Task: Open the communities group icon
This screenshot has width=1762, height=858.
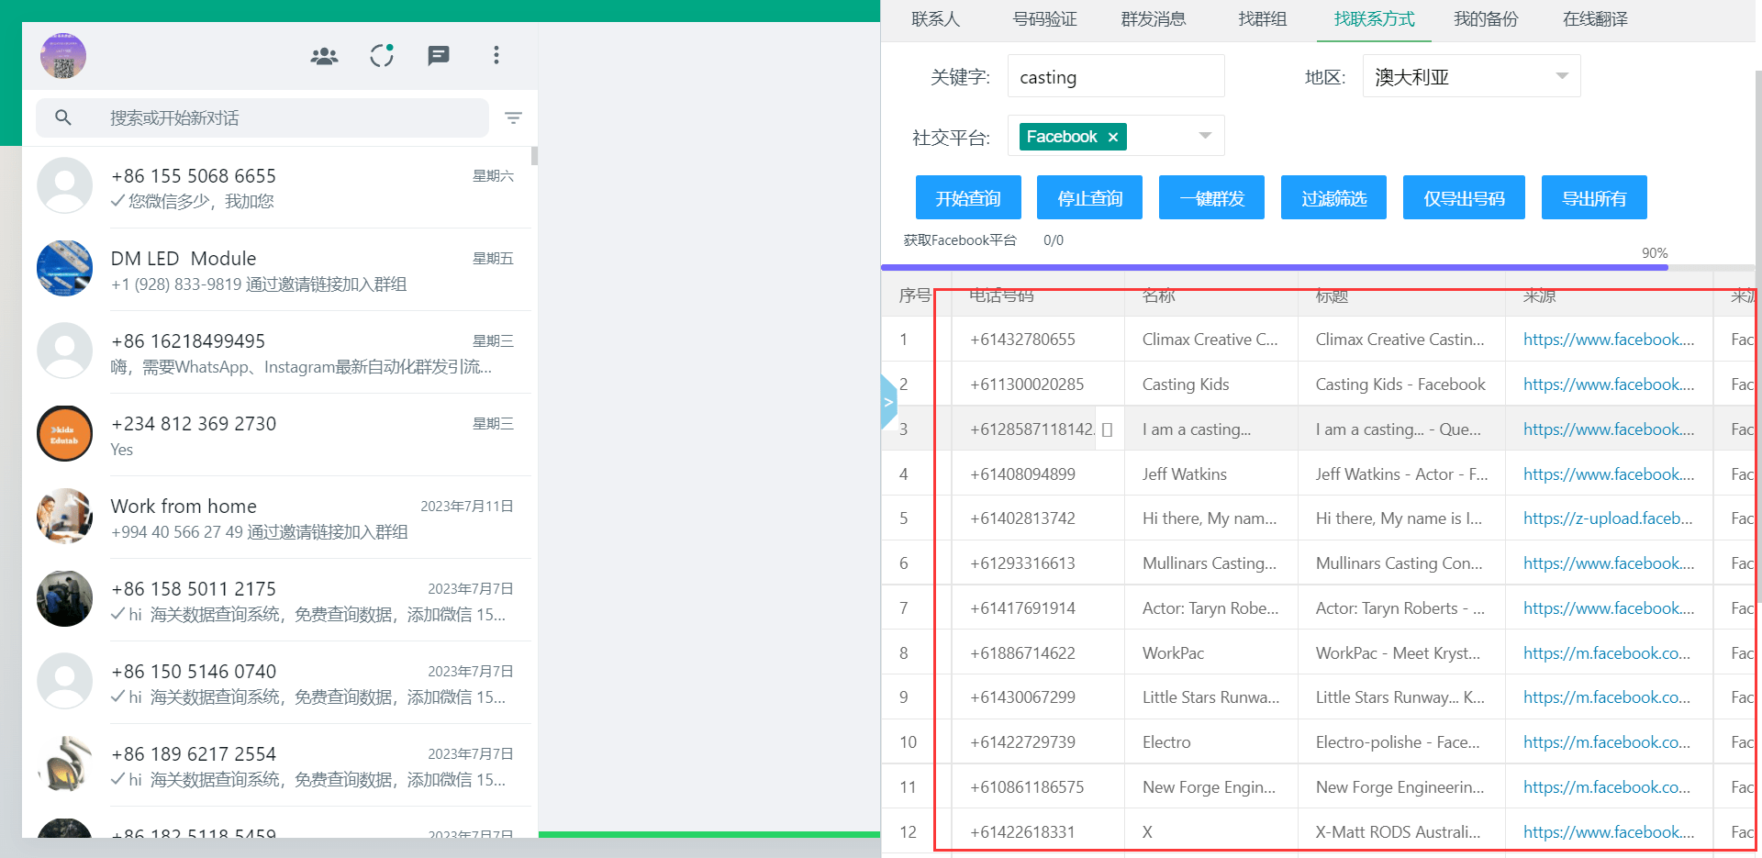Action: [324, 56]
